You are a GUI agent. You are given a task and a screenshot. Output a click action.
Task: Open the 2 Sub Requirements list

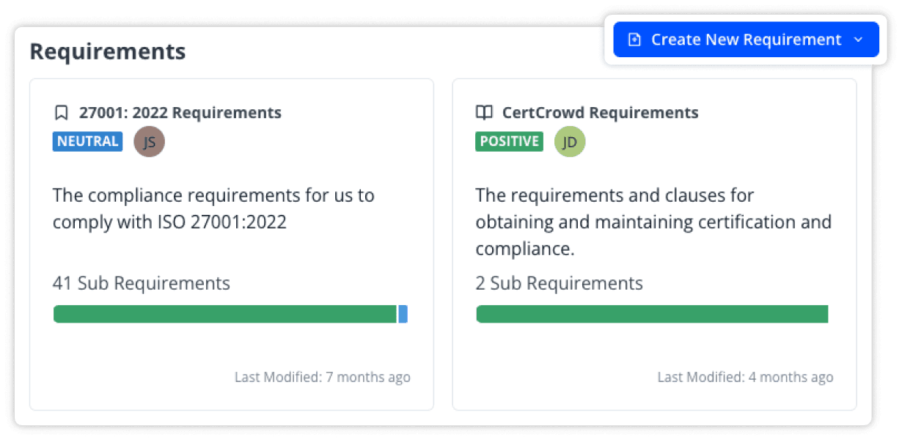point(560,283)
